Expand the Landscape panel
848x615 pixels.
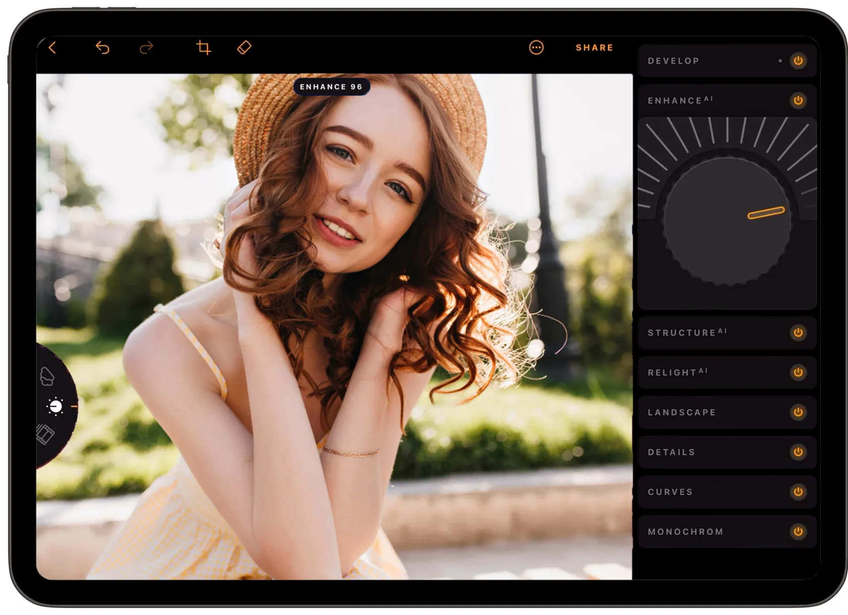point(707,412)
